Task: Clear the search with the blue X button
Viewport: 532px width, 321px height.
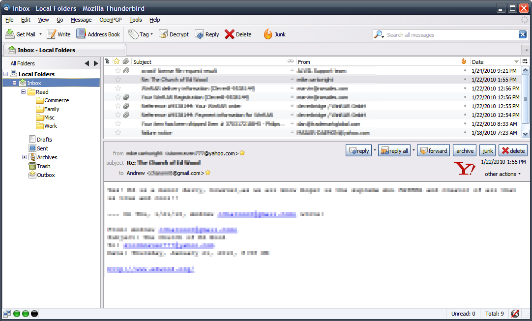Action: (523, 34)
